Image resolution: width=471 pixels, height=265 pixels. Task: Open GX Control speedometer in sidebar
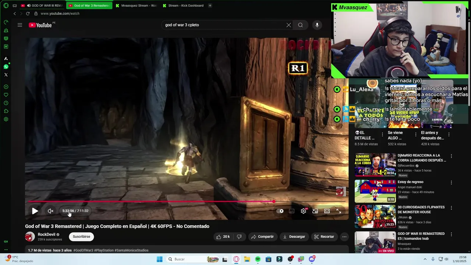[6, 22]
